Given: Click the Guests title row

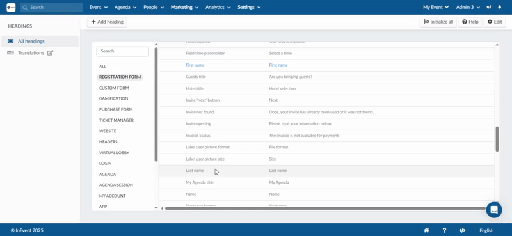Looking at the screenshot, I should coord(326,77).
